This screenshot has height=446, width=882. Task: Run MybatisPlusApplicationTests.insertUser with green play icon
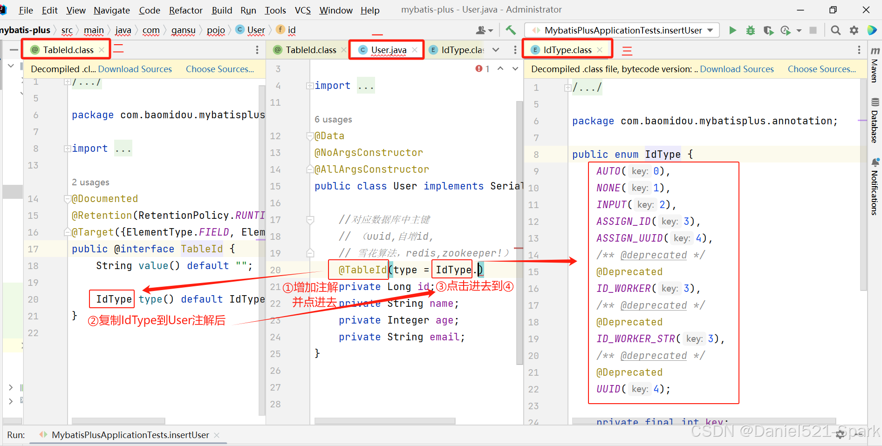(x=732, y=30)
